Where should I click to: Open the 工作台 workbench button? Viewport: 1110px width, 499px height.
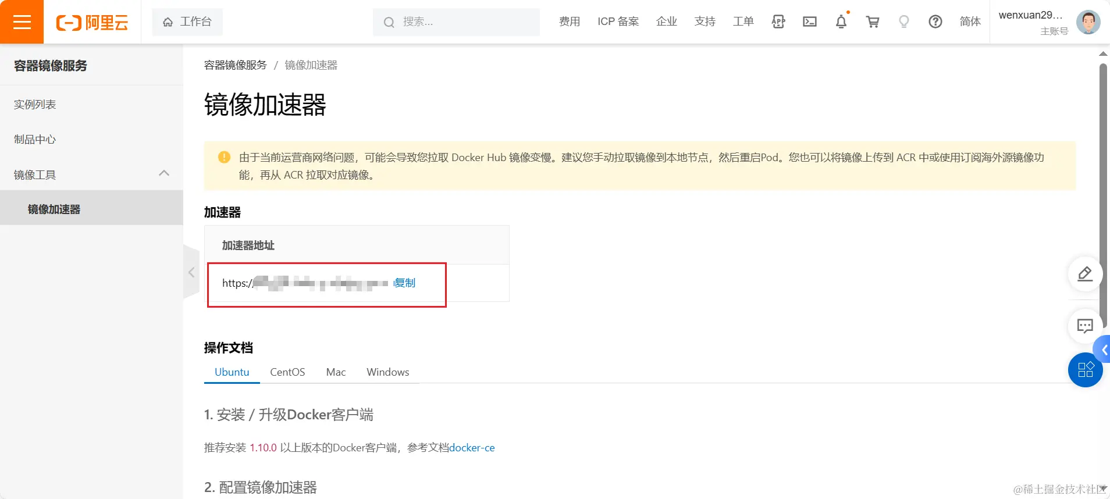(x=187, y=22)
